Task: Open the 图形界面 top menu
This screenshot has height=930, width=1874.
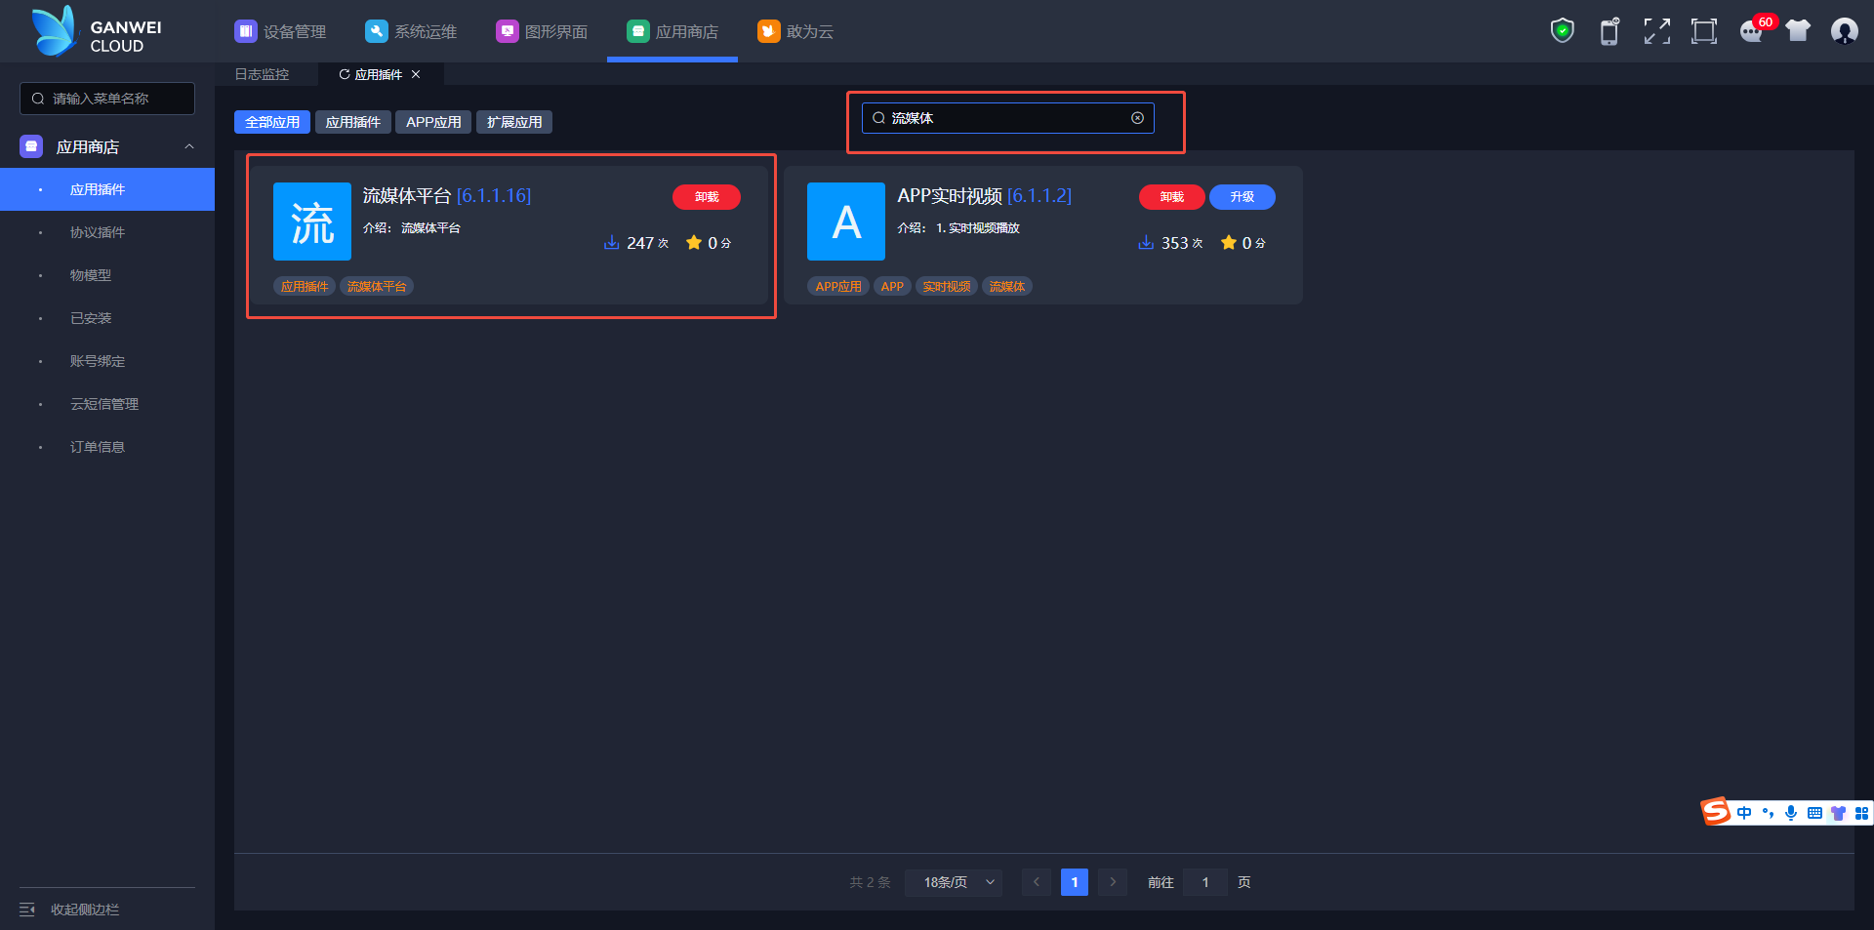Action: 542,31
